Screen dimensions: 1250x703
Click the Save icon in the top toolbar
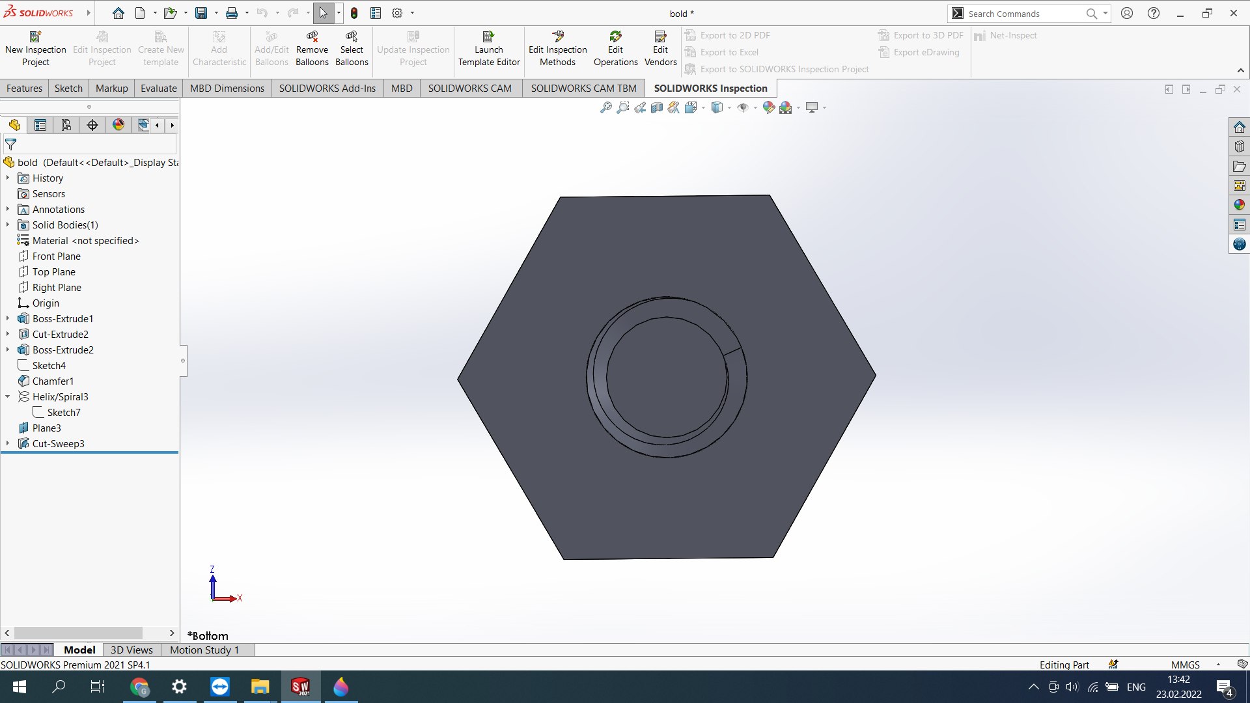201,13
